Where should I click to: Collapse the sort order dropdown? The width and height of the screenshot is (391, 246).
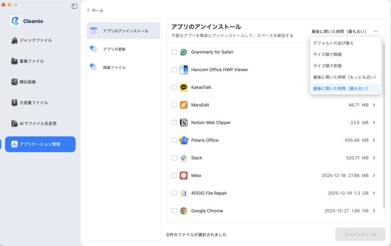[x=375, y=31]
